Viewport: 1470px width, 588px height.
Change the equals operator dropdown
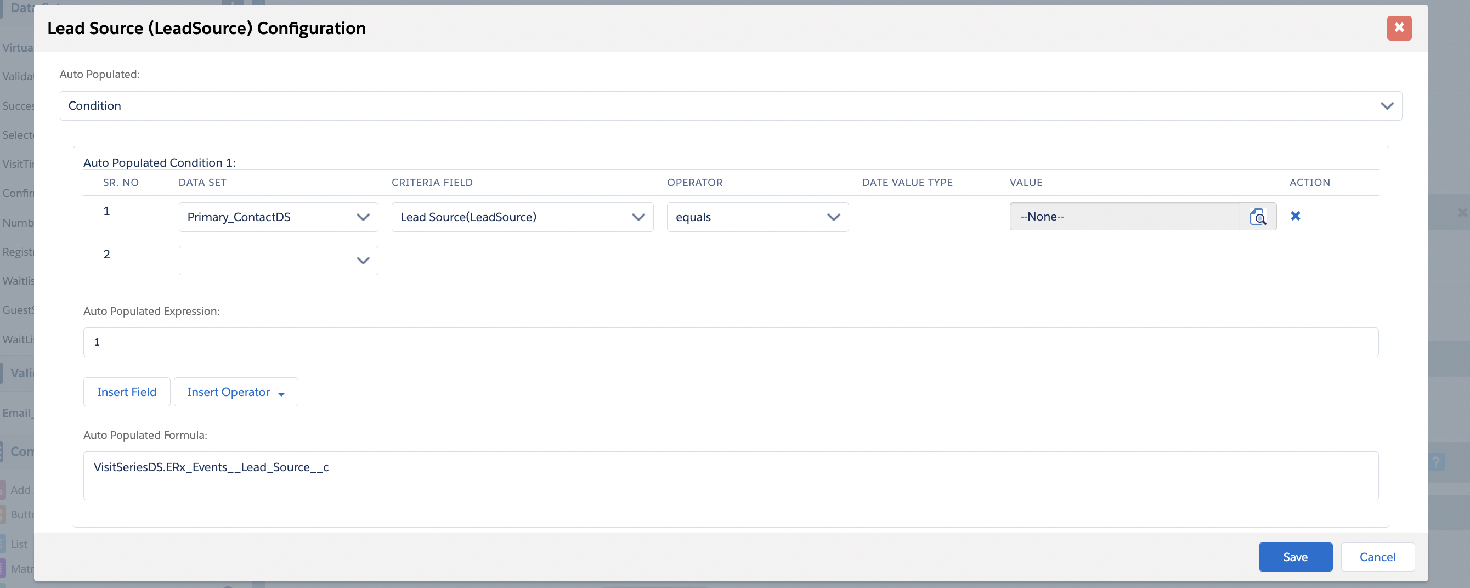click(x=757, y=218)
